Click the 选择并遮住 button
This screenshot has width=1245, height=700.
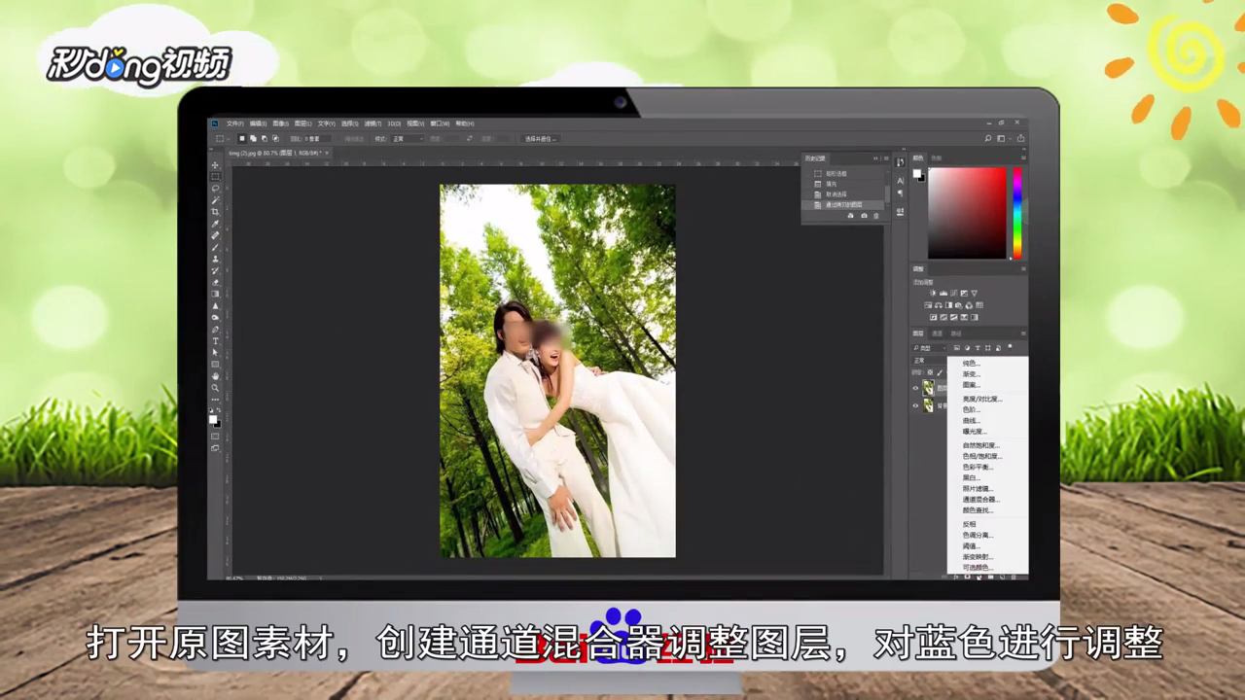pyautogui.click(x=539, y=139)
